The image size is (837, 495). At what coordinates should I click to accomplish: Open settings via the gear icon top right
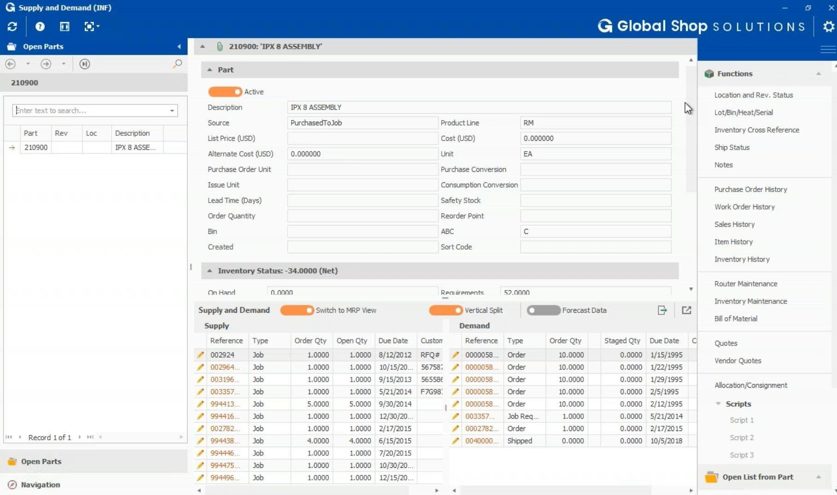pyautogui.click(x=827, y=26)
